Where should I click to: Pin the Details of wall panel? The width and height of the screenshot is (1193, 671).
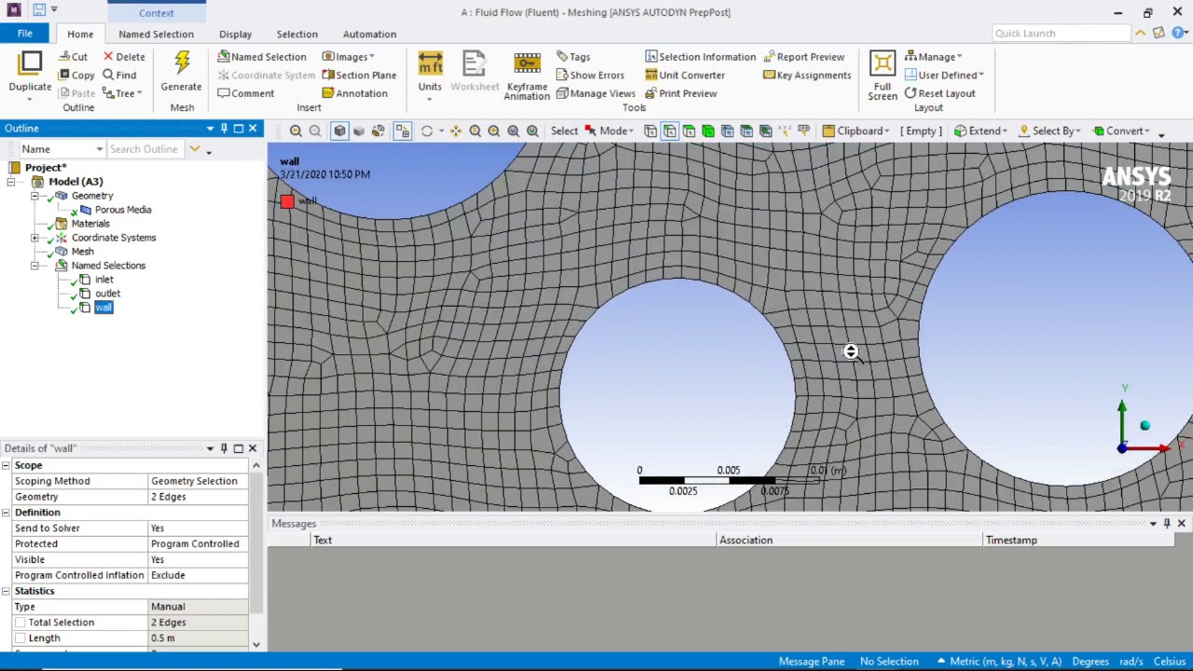tap(224, 448)
